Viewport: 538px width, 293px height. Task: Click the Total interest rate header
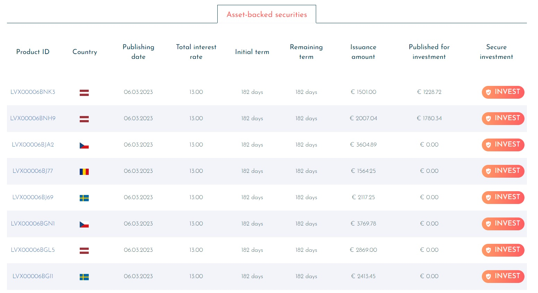(196, 52)
